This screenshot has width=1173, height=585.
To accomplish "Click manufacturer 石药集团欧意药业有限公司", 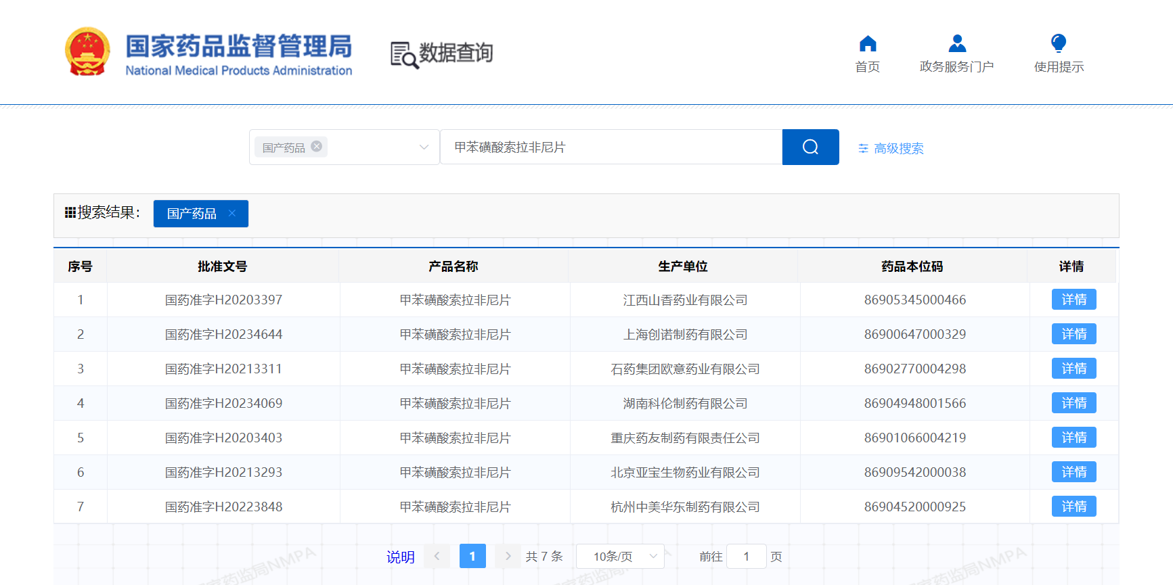I will click(x=685, y=369).
